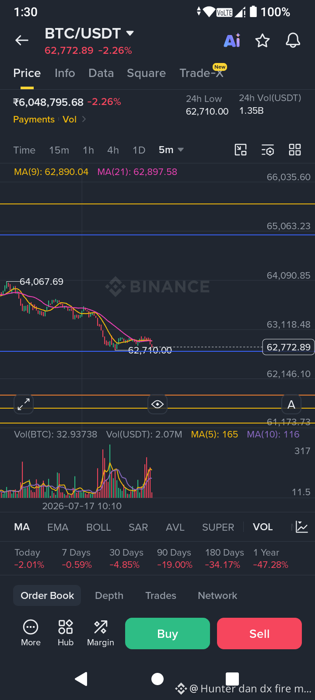
Task: Toggle the SAR indicator
Action: (x=138, y=527)
